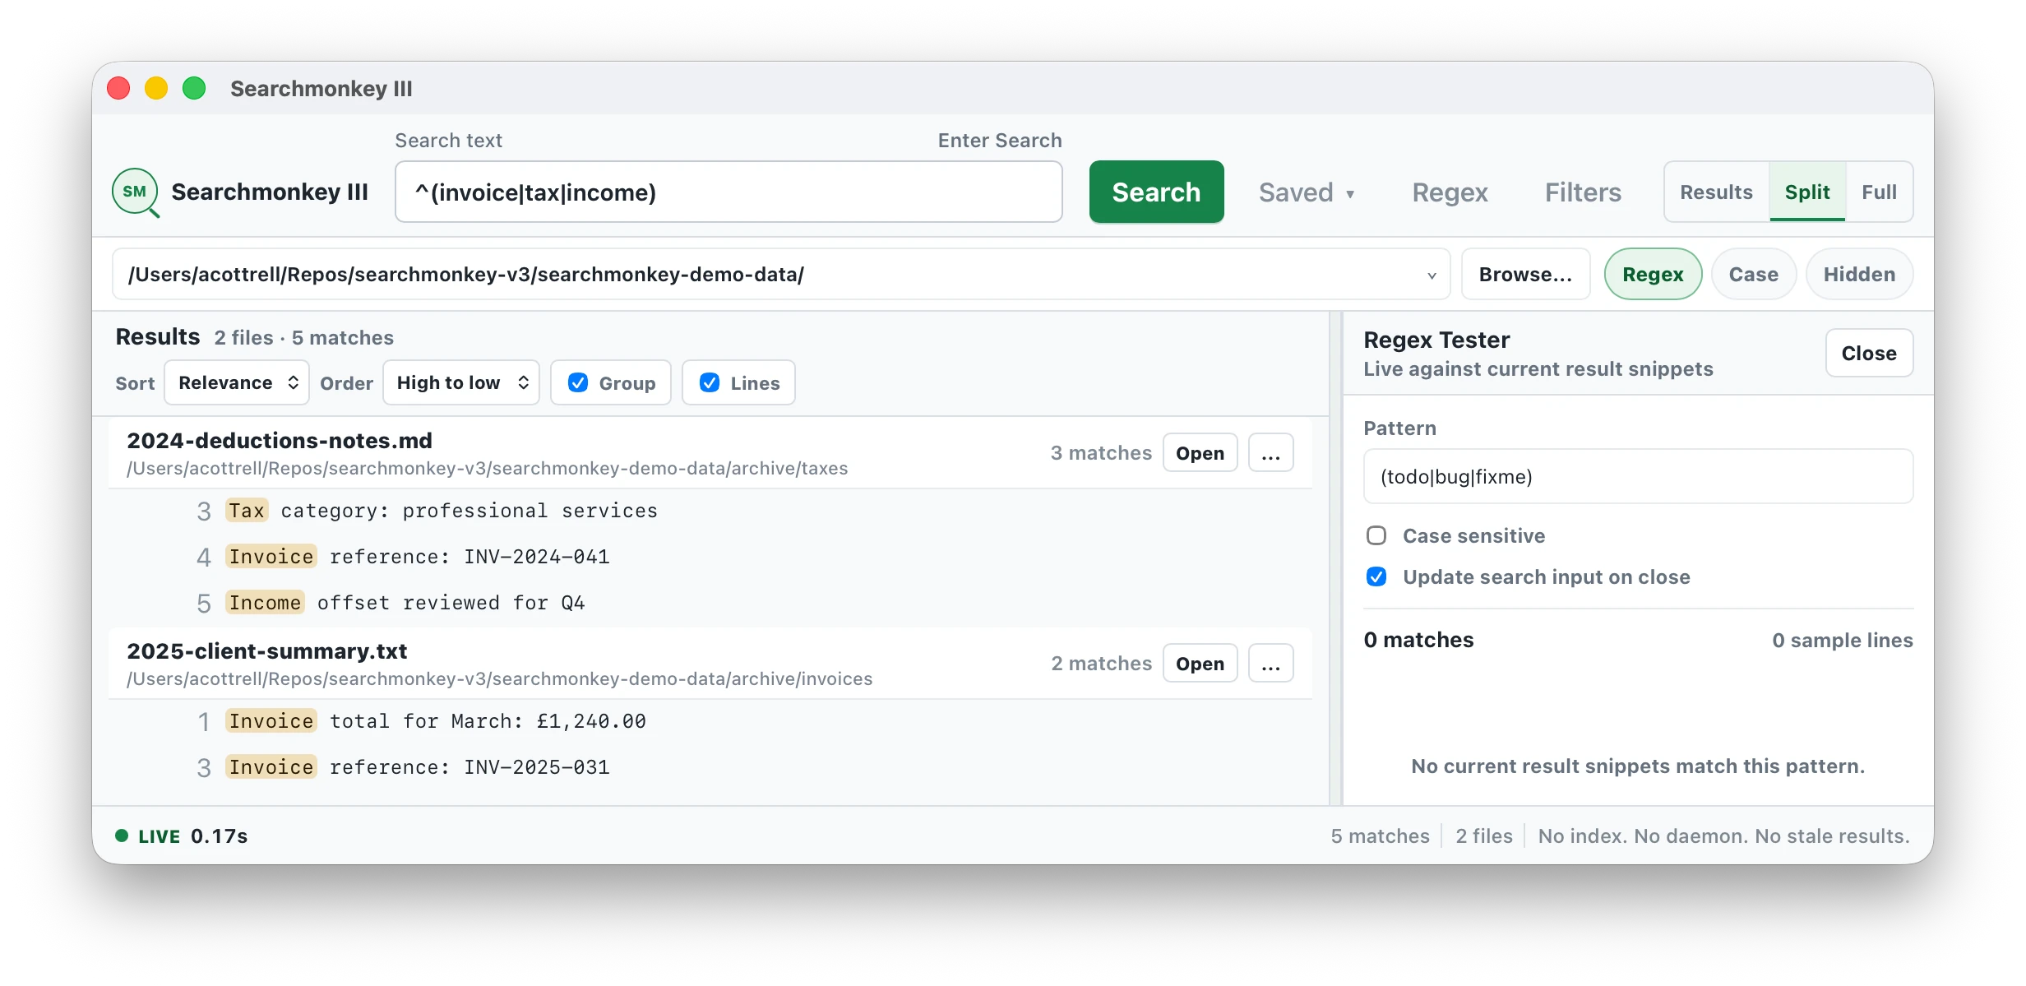The image size is (2026, 986).
Task: Click '2 files' in the status bar
Action: 1484,836
